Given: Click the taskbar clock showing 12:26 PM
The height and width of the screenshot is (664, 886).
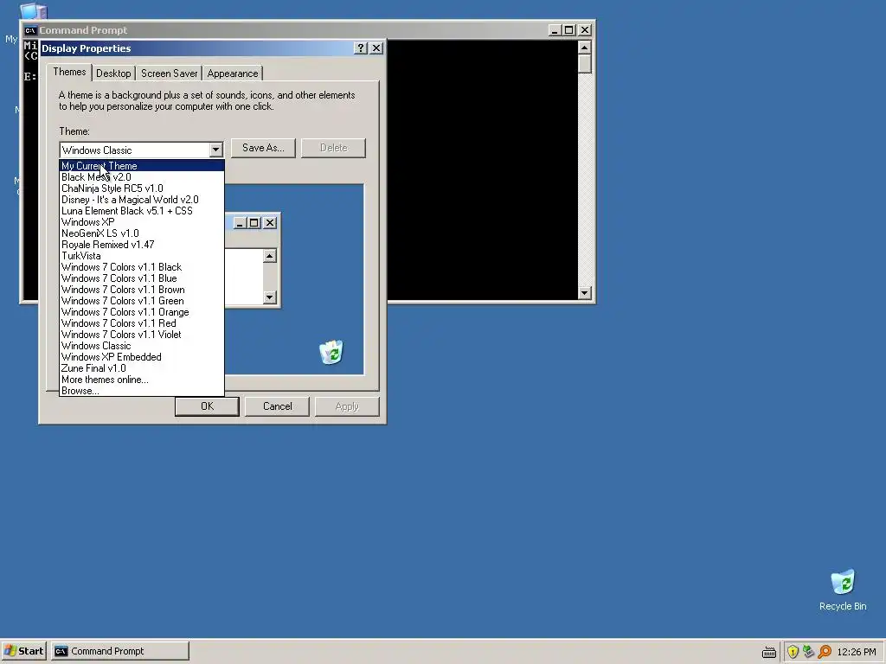Looking at the screenshot, I should coord(856,652).
